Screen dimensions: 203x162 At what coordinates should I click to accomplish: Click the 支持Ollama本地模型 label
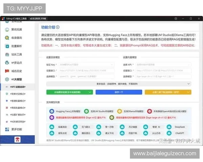134,111
